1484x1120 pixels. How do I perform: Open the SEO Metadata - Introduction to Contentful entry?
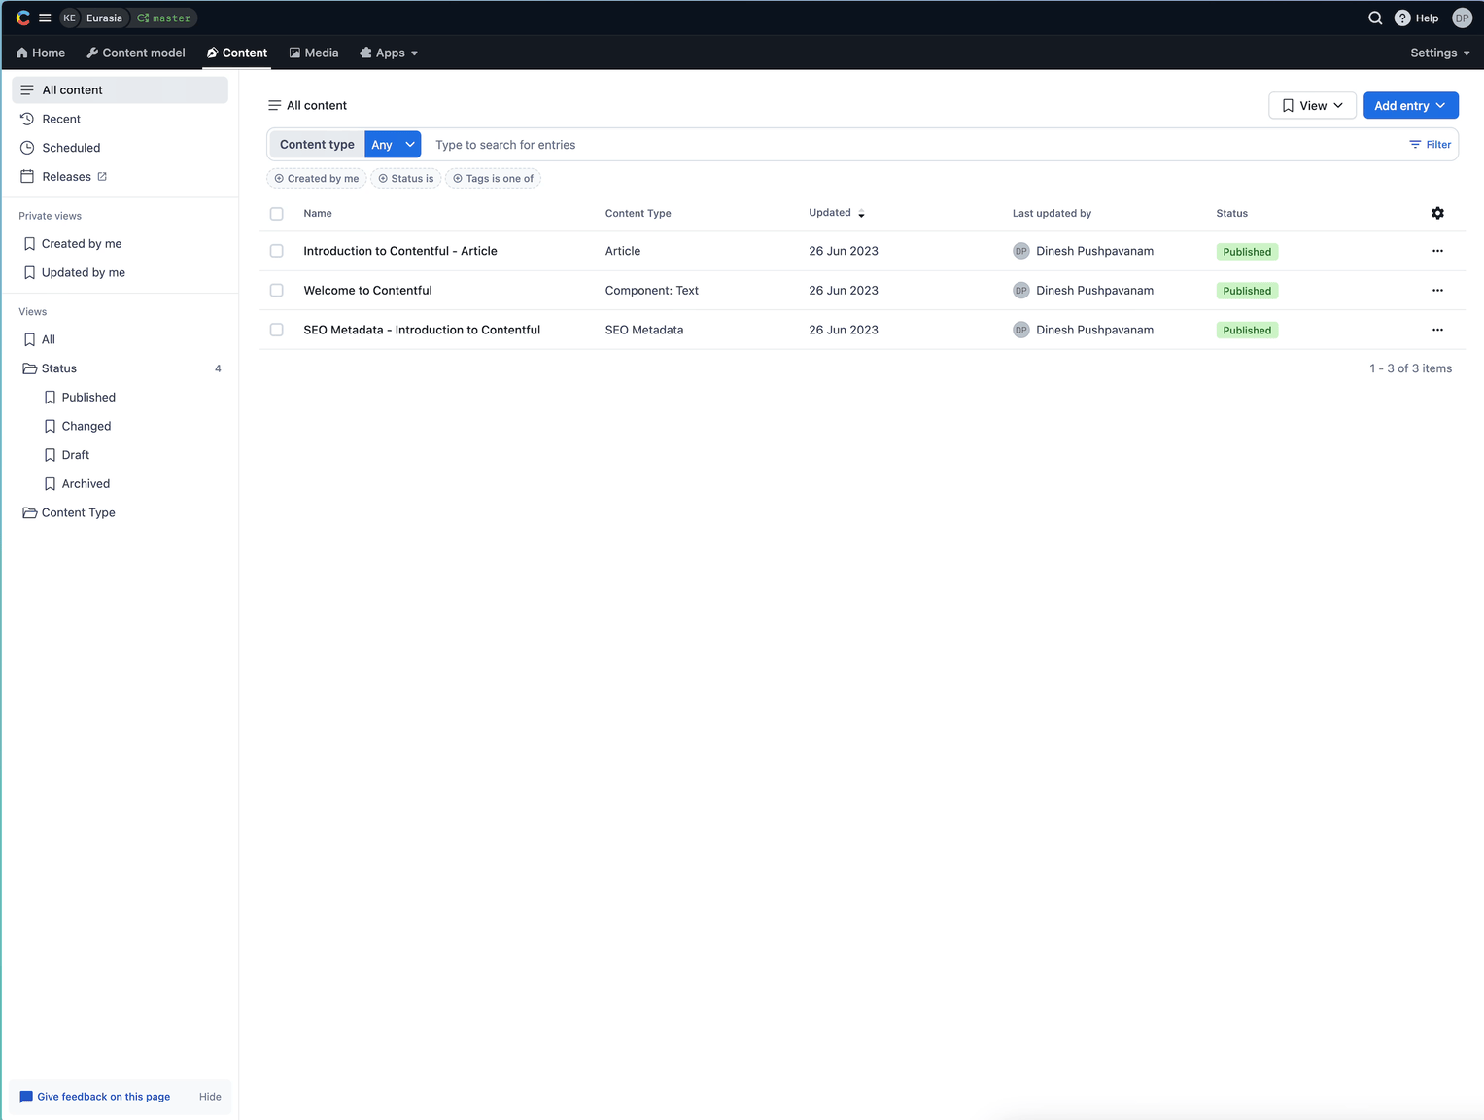click(422, 330)
